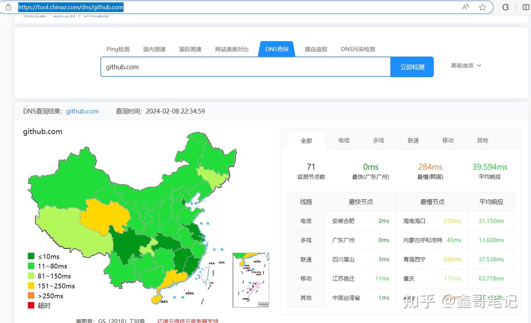This screenshot has height=323, width=531.
Task: Filter results by 电信 tab
Action: [x=344, y=140]
